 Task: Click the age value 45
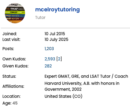coord(15,103)
